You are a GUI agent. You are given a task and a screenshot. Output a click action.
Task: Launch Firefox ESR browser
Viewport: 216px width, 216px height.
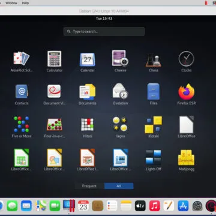click(187, 92)
